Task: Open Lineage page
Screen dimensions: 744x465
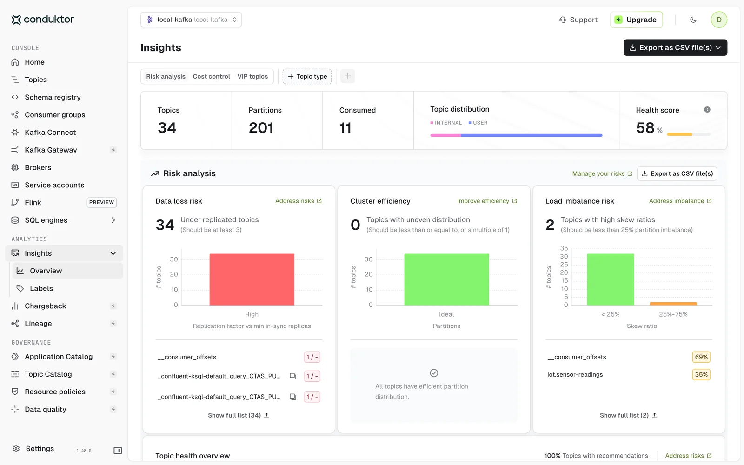Action: (64, 324)
